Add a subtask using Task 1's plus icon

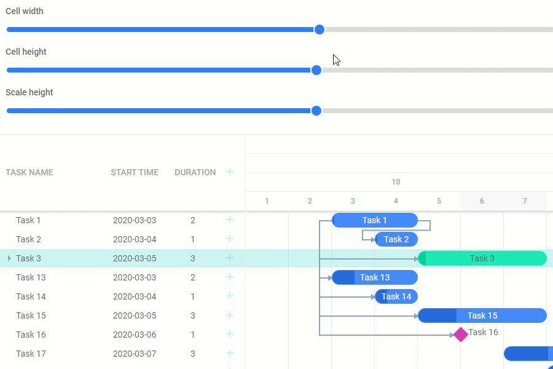[x=230, y=220]
